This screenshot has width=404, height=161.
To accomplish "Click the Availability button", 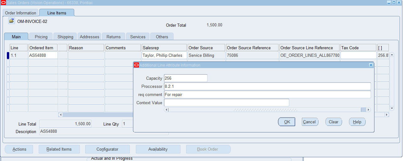I will click(x=158, y=149).
